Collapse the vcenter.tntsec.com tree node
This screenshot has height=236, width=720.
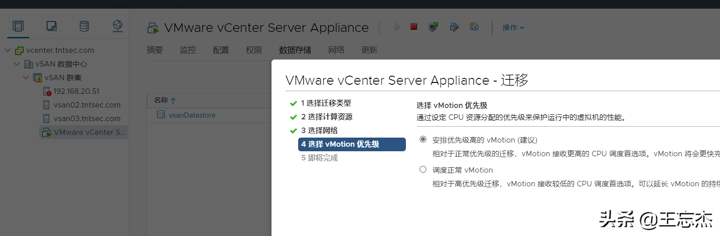pyautogui.click(x=8, y=50)
